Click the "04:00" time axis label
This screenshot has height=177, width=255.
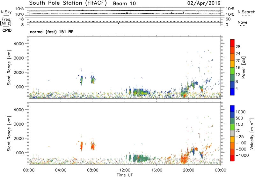(x=61, y=170)
